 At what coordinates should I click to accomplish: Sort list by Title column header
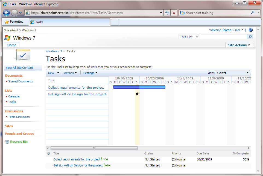[x=56, y=153]
